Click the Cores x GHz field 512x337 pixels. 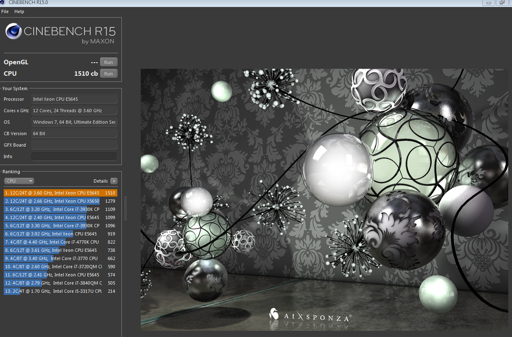pos(74,111)
